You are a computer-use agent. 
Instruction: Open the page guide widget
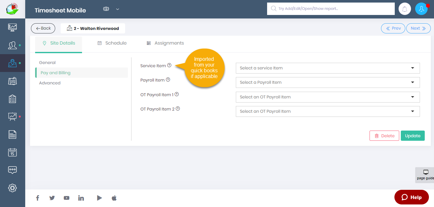[x=425, y=175]
